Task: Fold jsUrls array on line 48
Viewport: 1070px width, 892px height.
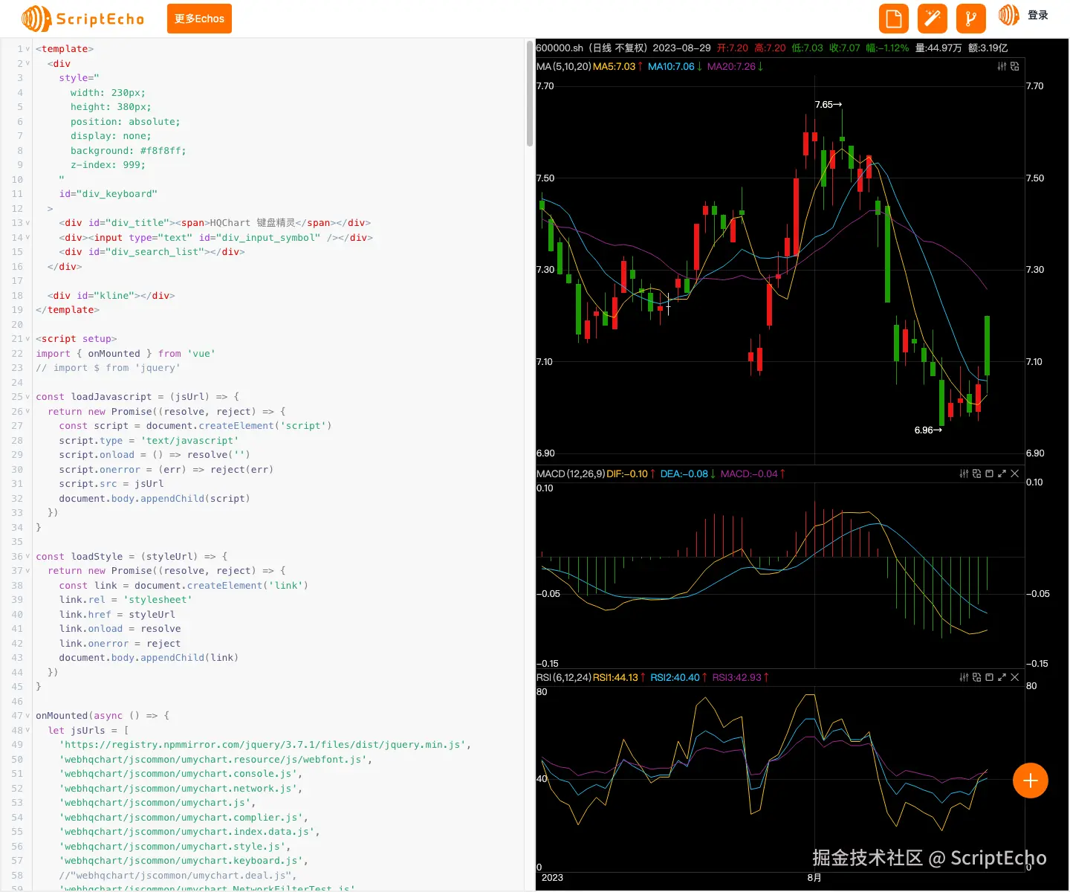Action: click(x=28, y=731)
